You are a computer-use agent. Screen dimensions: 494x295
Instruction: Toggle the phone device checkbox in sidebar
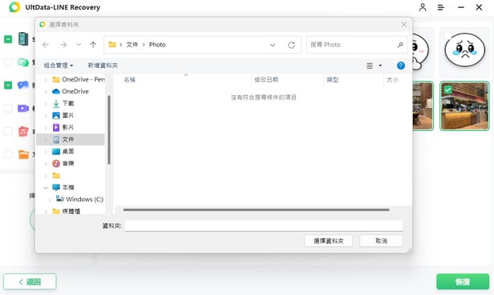pyautogui.click(x=8, y=39)
